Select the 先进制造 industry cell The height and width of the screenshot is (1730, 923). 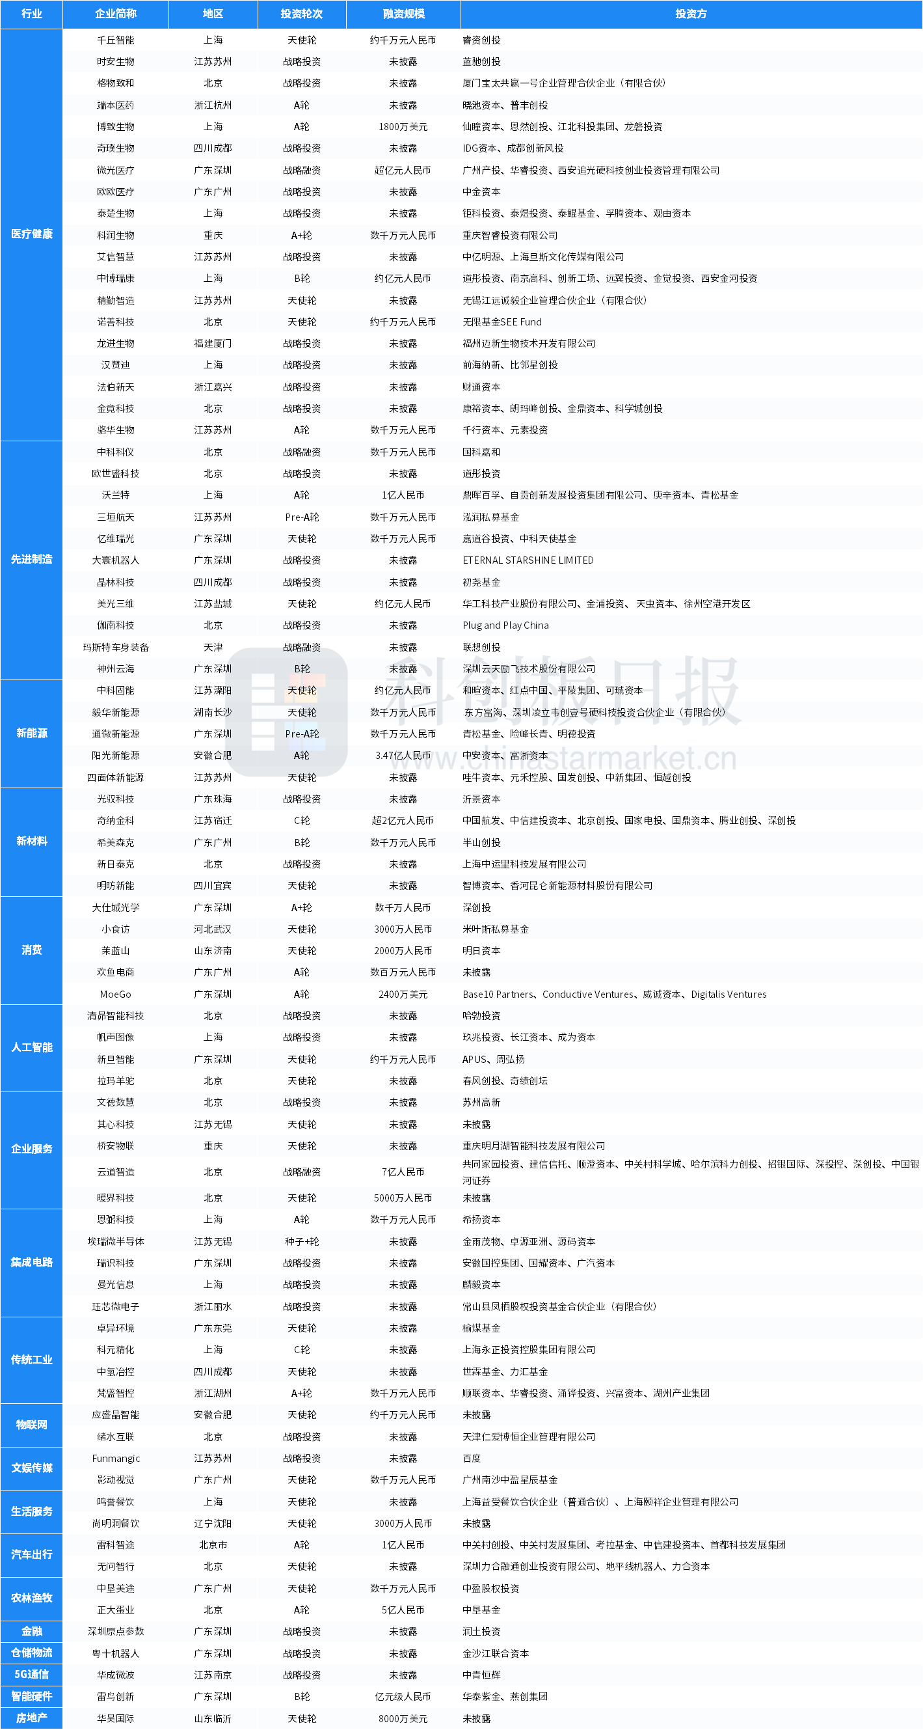(x=32, y=560)
